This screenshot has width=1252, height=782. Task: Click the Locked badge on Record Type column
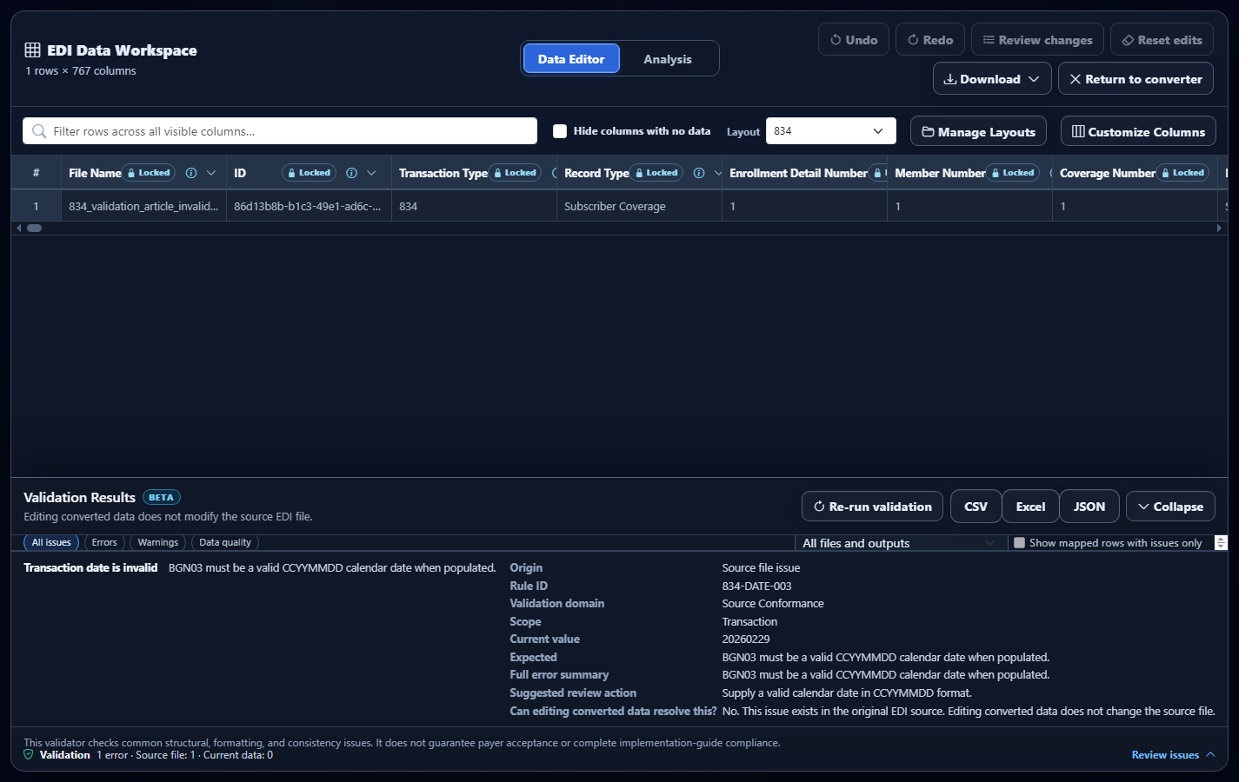tap(657, 173)
